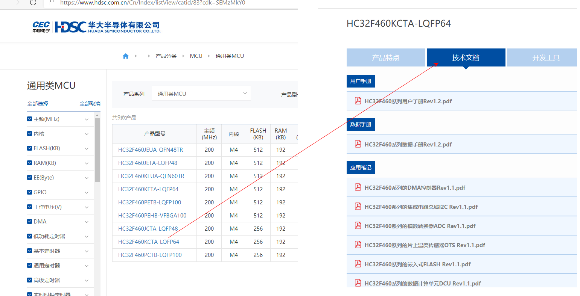Click the browser address bar URL
This screenshot has width=580, height=296.
(153, 3)
